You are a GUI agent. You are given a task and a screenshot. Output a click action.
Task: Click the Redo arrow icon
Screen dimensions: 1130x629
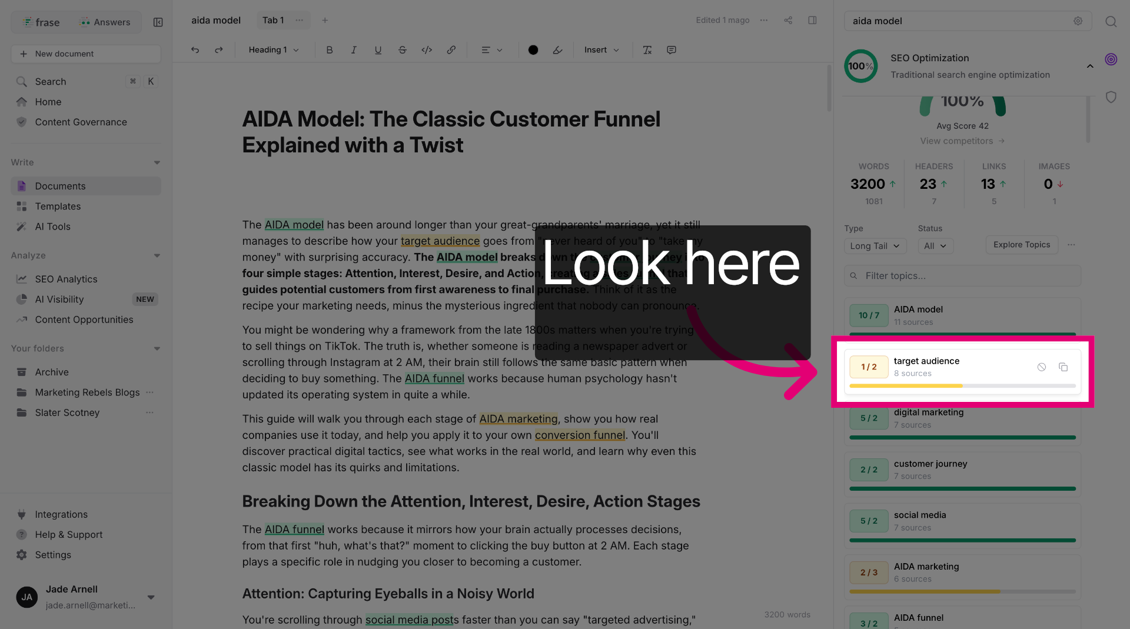[x=219, y=50]
